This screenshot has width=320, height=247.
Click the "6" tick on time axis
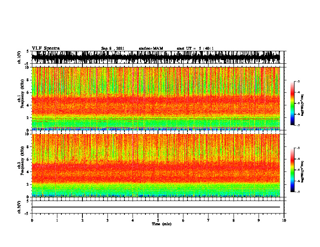click(183, 220)
